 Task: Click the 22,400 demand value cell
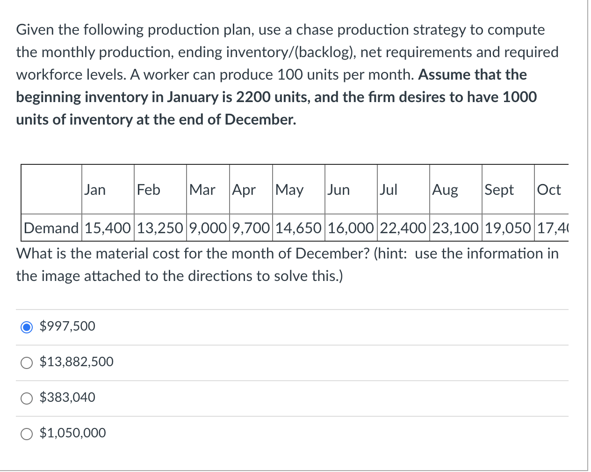pyautogui.click(x=403, y=228)
